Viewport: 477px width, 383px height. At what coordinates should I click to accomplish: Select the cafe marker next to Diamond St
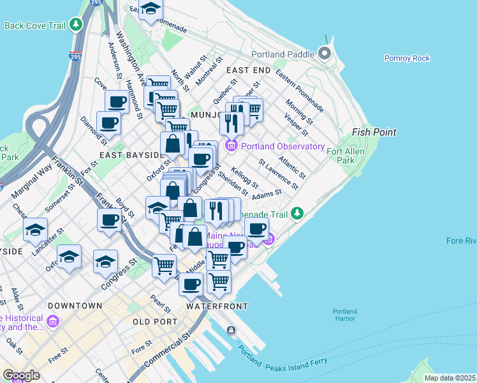(x=108, y=124)
